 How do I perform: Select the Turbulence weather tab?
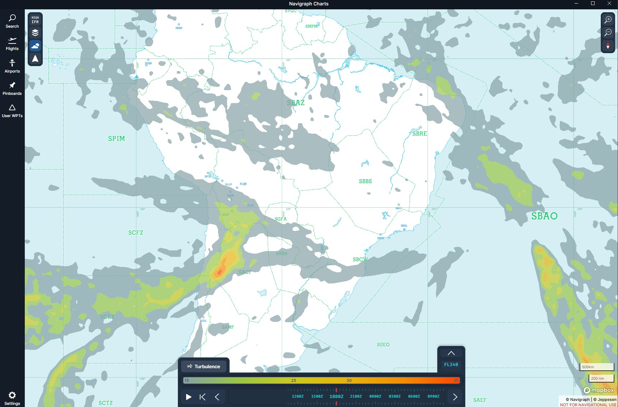[x=204, y=366]
